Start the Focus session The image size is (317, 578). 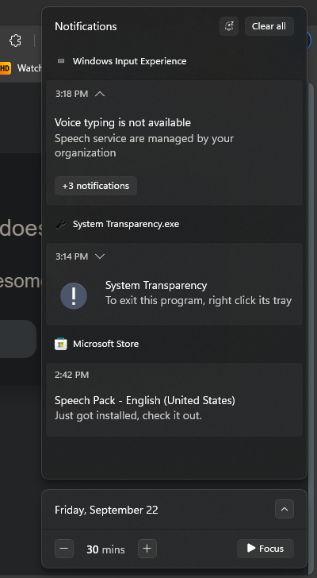click(265, 549)
